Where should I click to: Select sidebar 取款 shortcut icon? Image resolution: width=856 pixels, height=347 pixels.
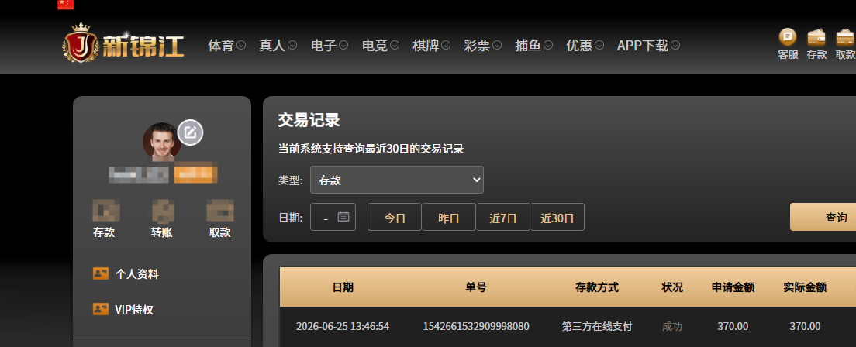pos(220,211)
